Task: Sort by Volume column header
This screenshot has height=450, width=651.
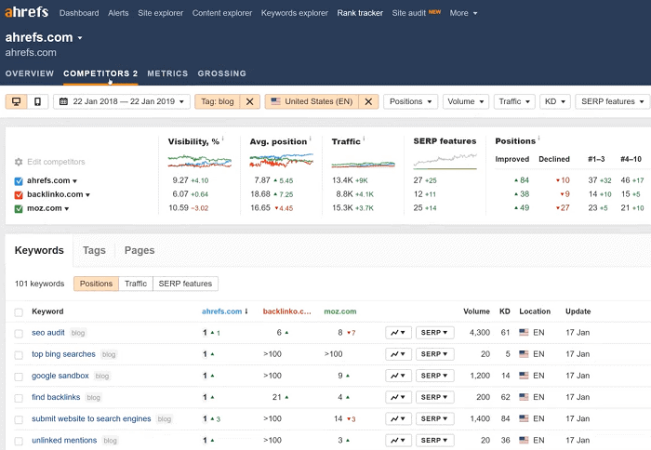Action: tap(476, 311)
